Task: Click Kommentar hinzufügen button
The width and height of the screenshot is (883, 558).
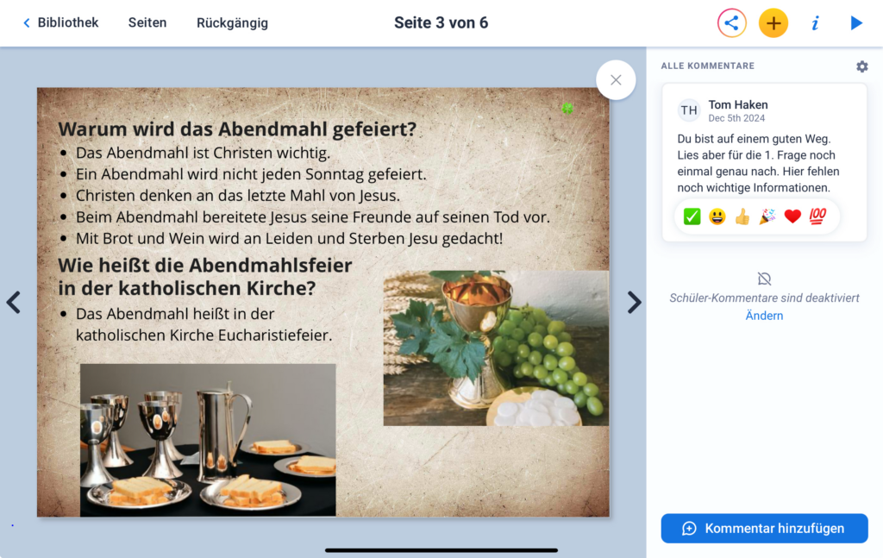Action: (764, 528)
